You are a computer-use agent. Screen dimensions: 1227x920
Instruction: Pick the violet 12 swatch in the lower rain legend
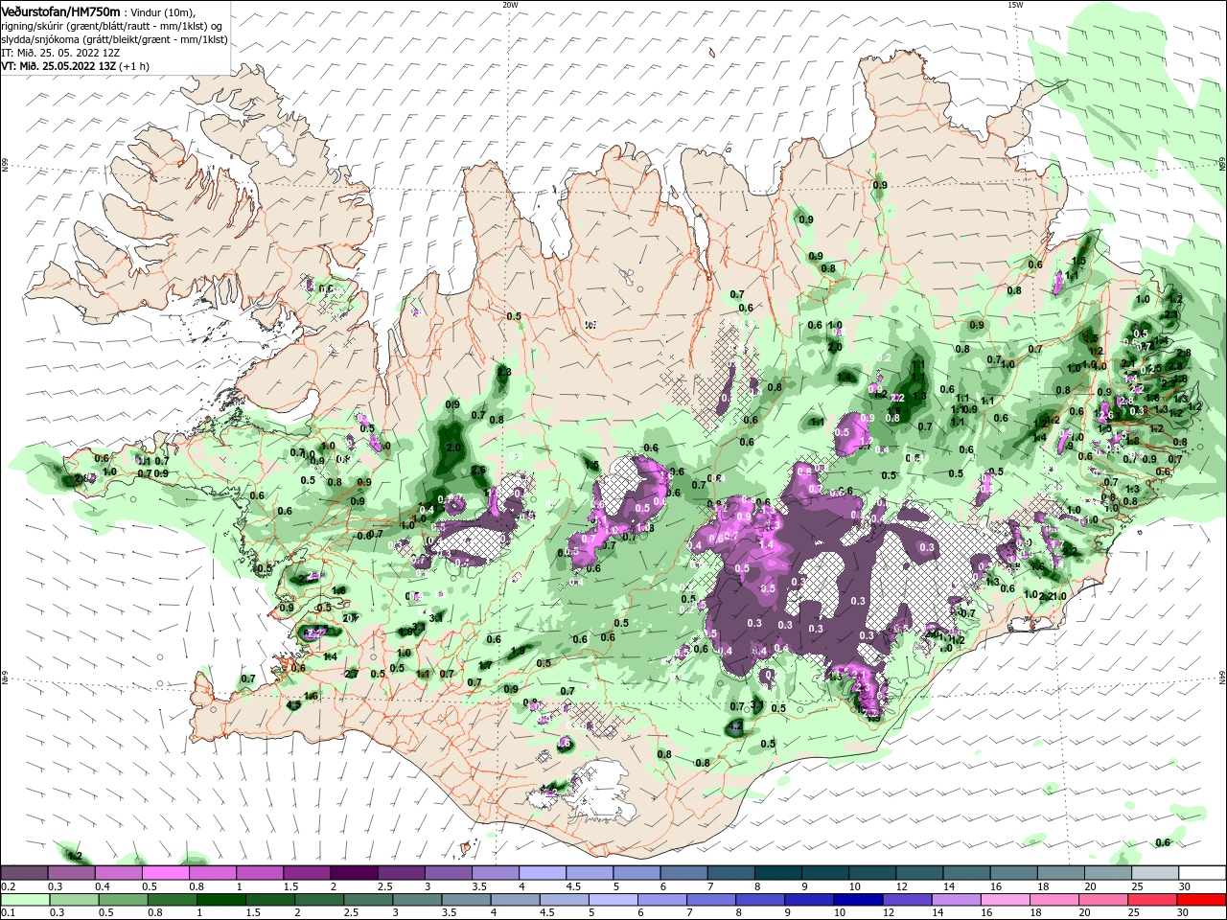[x=908, y=900]
